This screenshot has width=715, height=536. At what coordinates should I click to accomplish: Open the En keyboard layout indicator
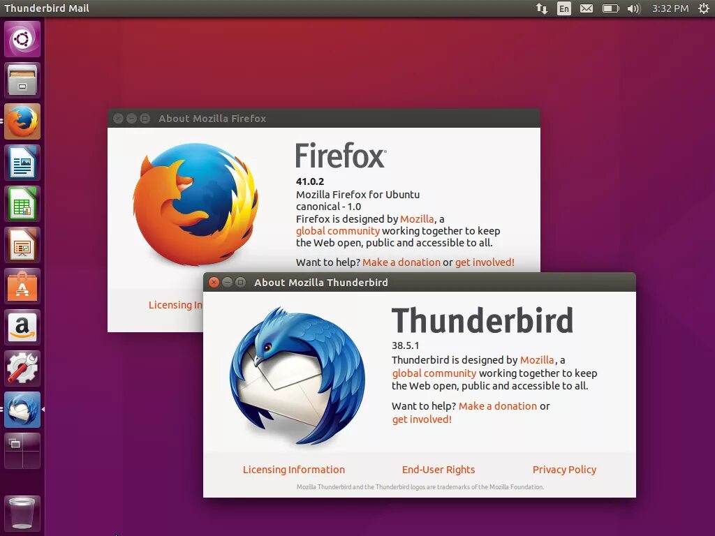[x=564, y=8]
